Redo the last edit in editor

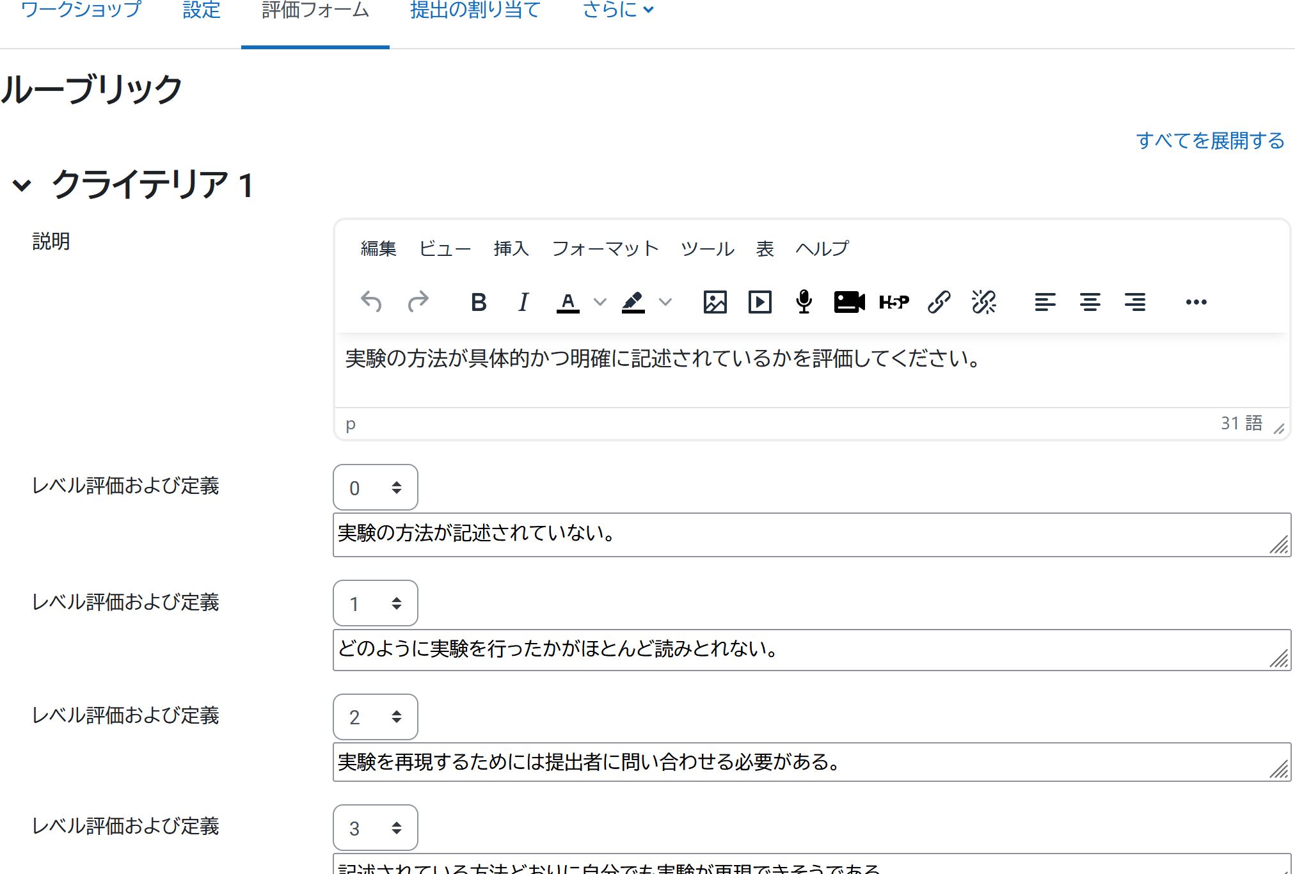418,301
